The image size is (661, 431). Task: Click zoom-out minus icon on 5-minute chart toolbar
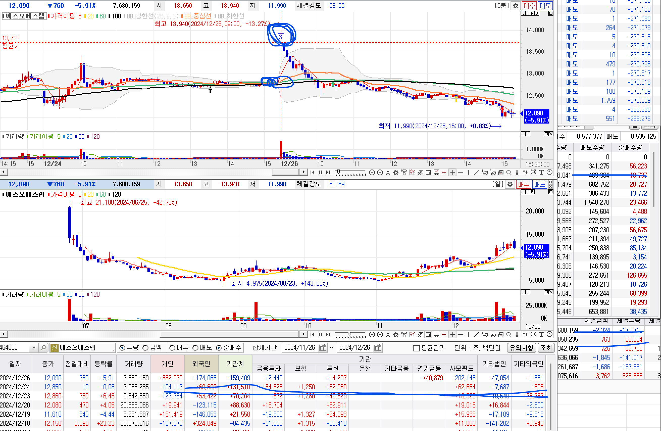point(372,172)
